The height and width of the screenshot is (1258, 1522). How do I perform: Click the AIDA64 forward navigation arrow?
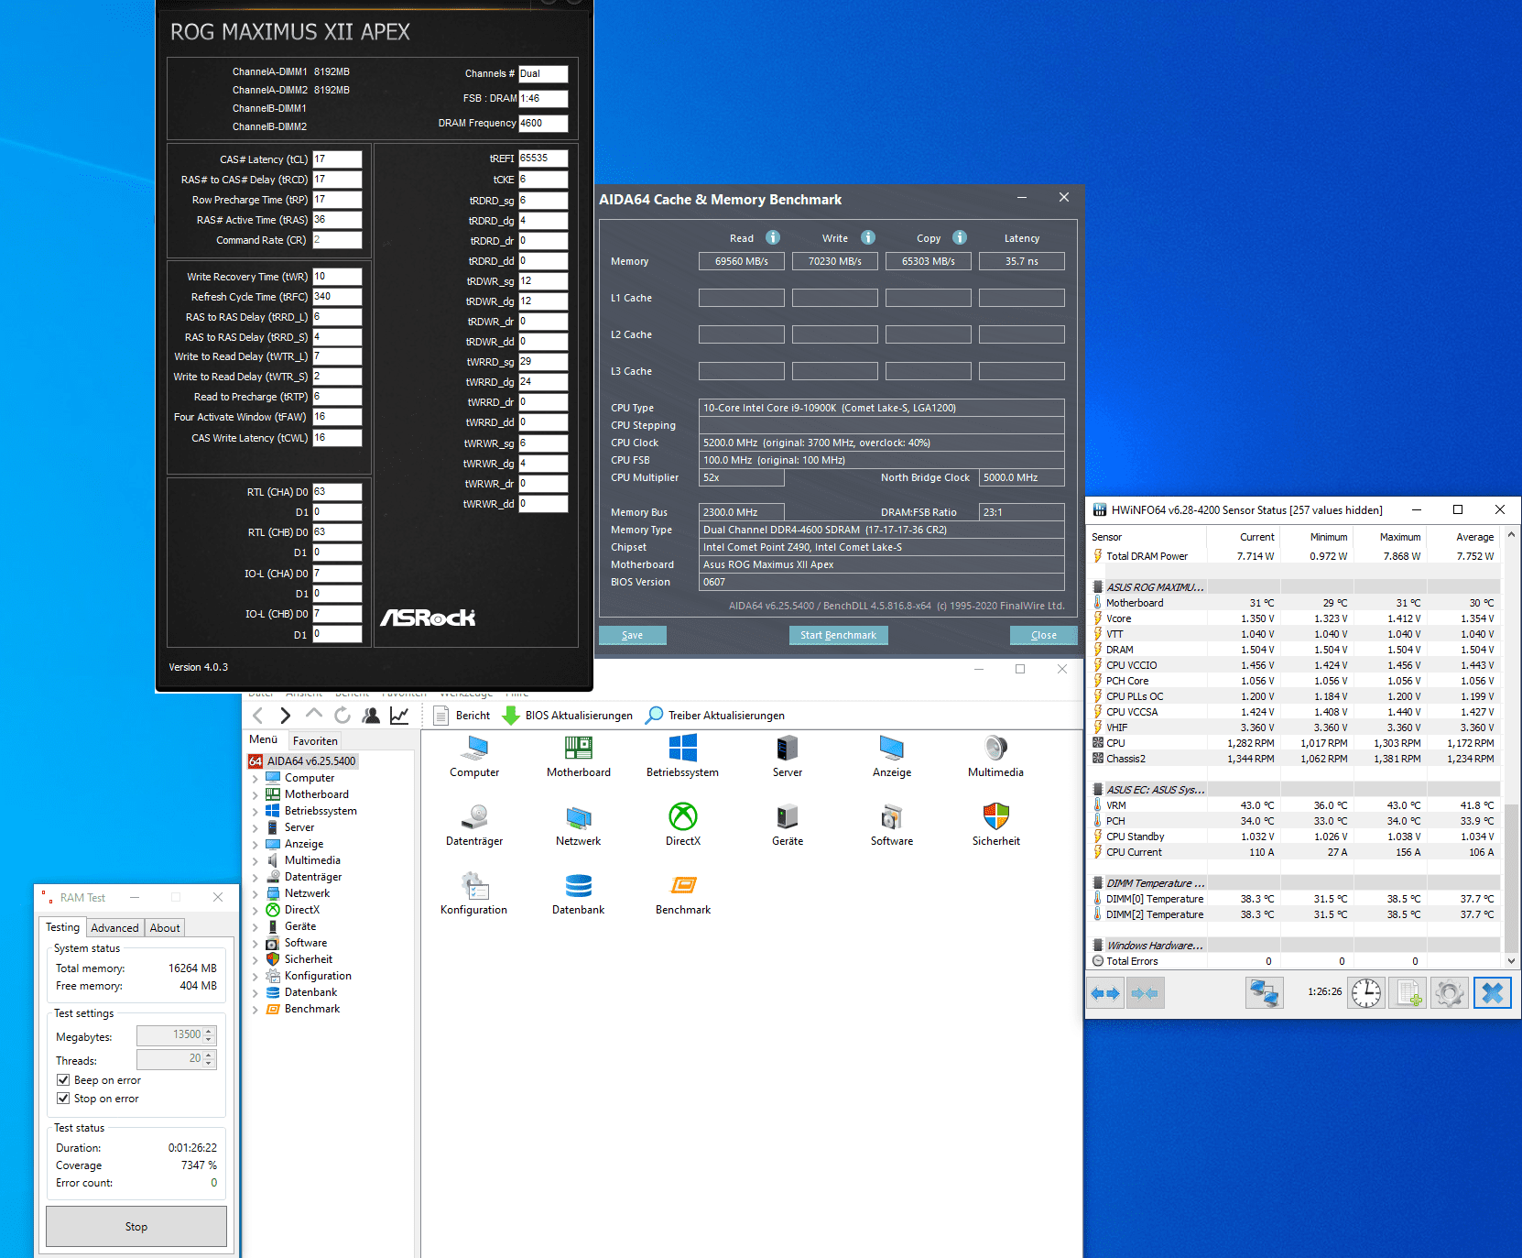tap(285, 716)
